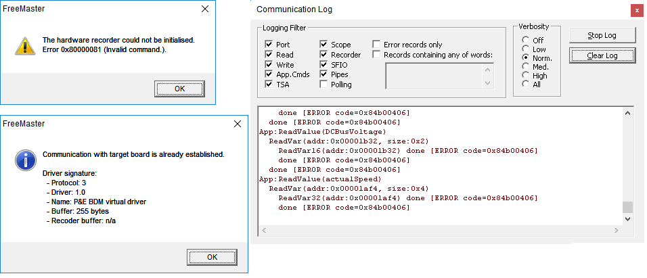
Task: Toggle the Pipes logging filter checkbox
Action: 323,74
